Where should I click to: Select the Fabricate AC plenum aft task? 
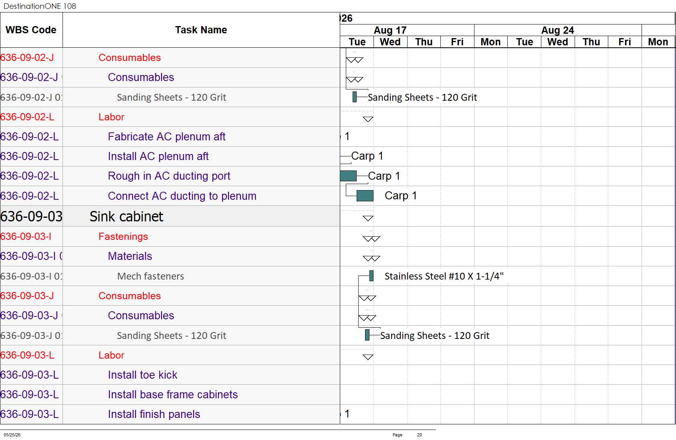pos(167,137)
